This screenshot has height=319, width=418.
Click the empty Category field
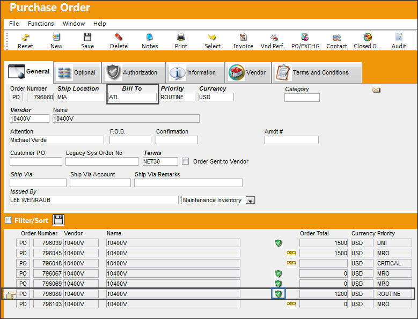[302, 98]
